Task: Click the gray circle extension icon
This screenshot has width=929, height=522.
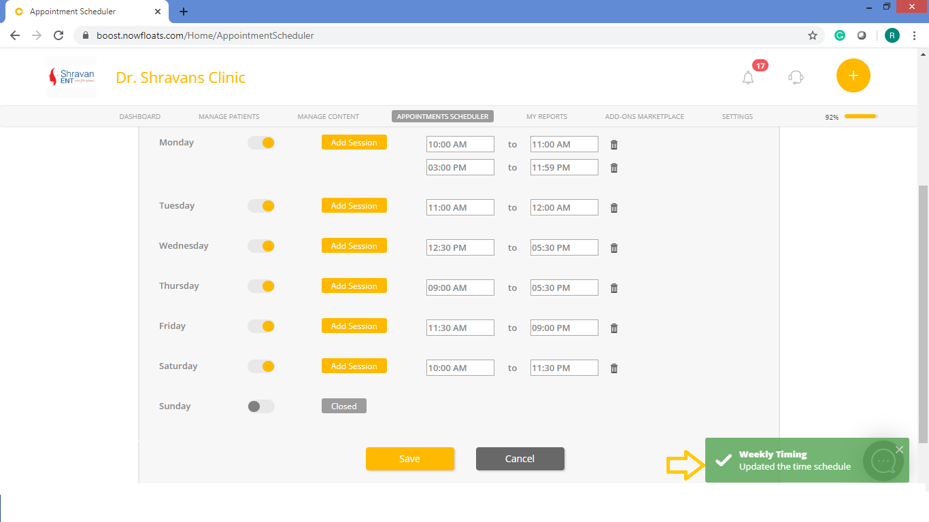Action: click(x=862, y=35)
